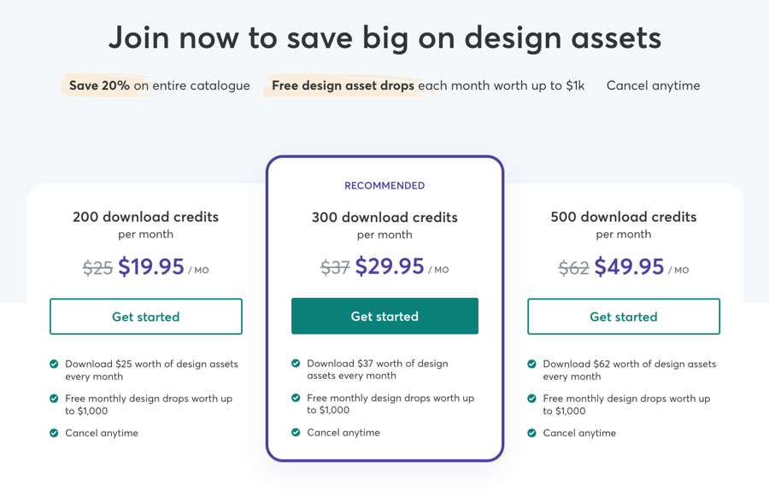Screen dimensions: 769x490
Task: Click free monthly drops checkmark in 200-credit plan
Action: [x=54, y=399]
